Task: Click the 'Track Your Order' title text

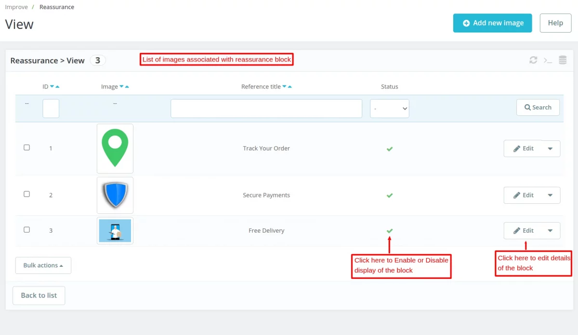Action: pos(266,149)
